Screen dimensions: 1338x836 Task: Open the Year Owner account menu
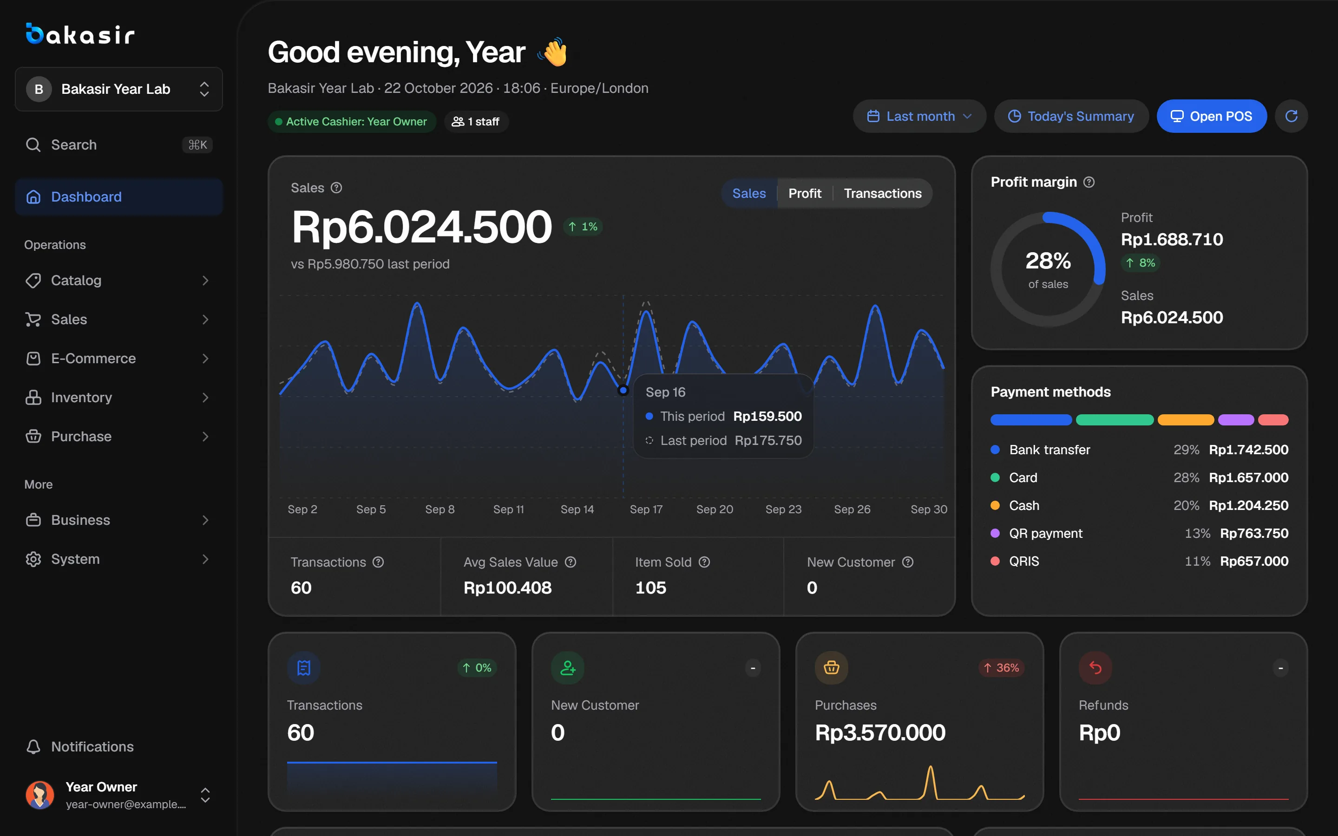[118, 795]
